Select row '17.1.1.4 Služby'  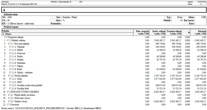click(x=104, y=56)
